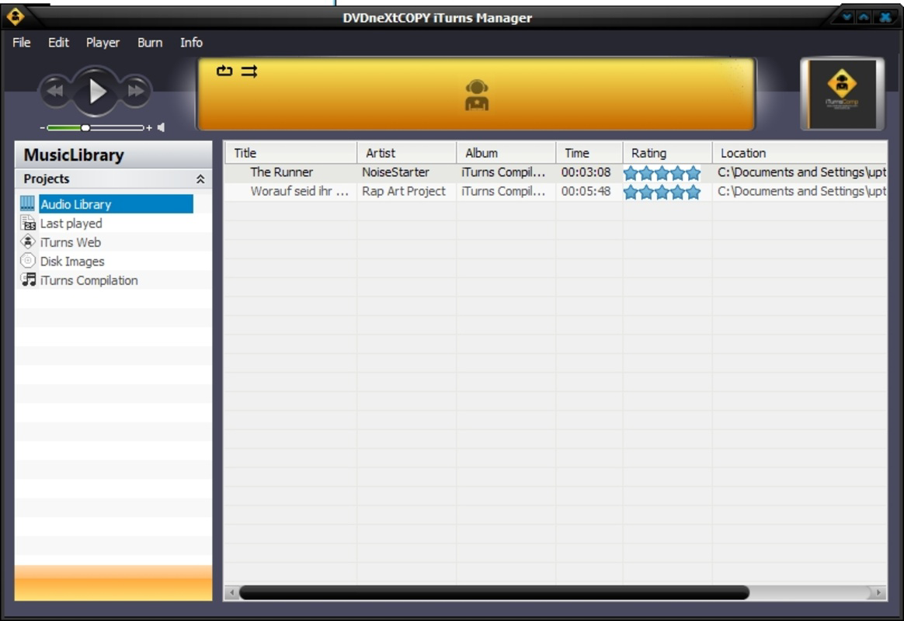
Task: Click time cell 00:05:48
Action: click(x=586, y=191)
